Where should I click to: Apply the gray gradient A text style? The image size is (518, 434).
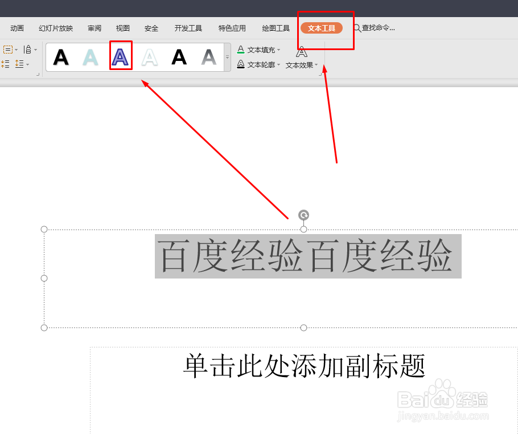tap(209, 57)
